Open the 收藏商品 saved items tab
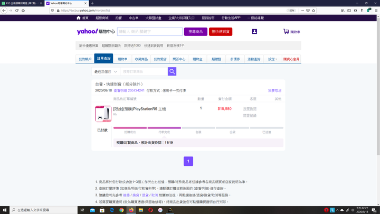 (x=141, y=59)
